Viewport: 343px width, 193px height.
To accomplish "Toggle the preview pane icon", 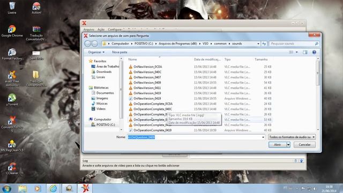I will click(x=305, y=52).
